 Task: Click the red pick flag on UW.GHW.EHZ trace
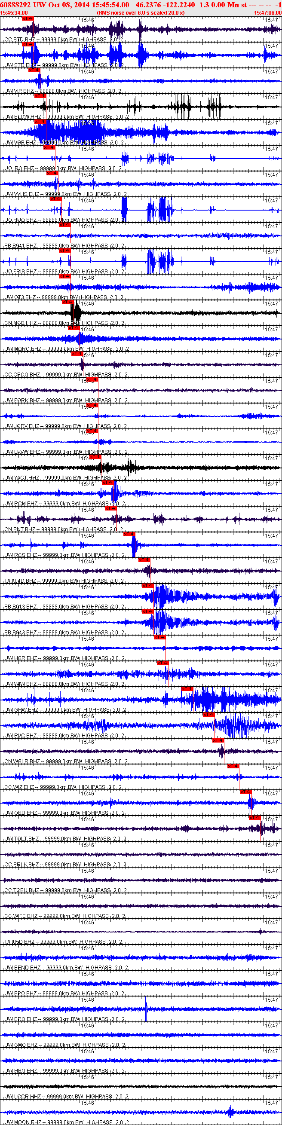[x=187, y=688]
